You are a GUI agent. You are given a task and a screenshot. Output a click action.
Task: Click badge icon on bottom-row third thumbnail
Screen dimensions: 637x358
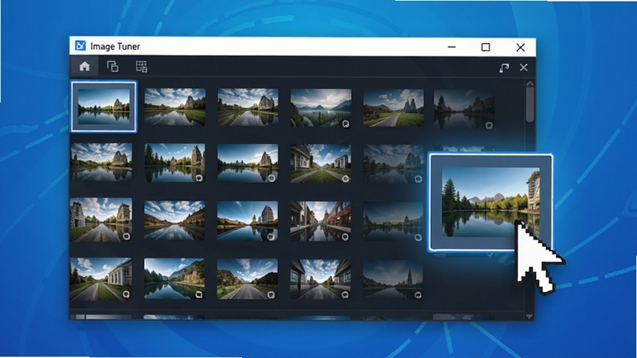pos(271,294)
